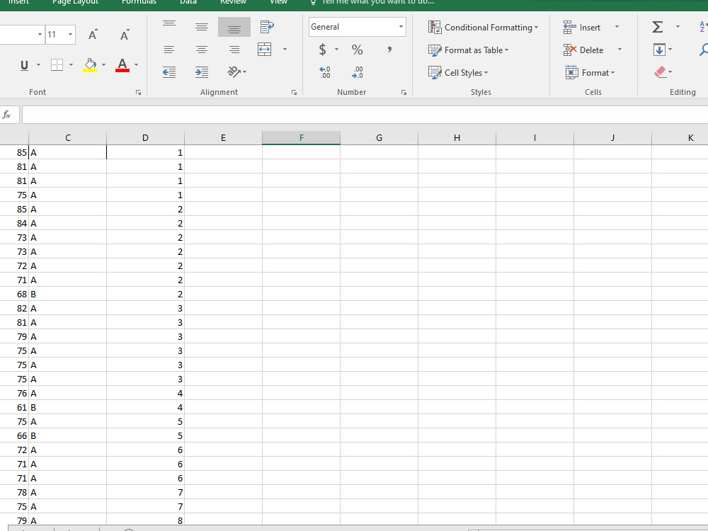This screenshot has height=531, width=708.
Task: Open Format as Table menu
Action: point(468,50)
